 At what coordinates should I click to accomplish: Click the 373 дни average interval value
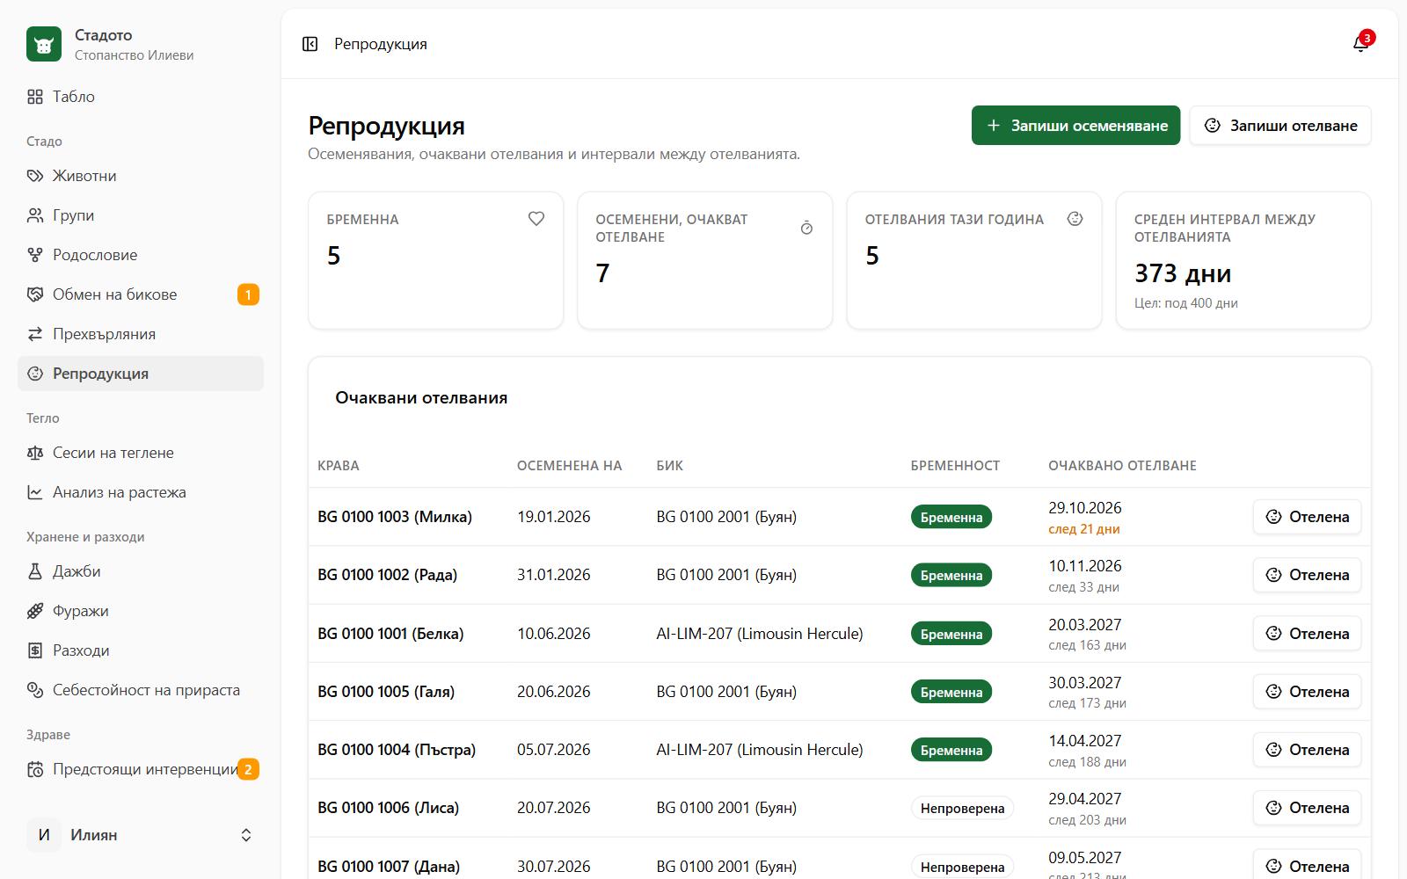coord(1183,273)
